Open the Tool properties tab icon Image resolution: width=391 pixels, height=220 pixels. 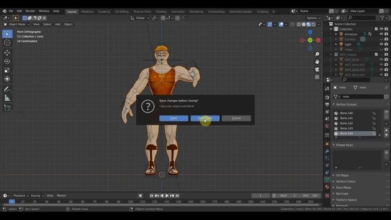click(327, 89)
